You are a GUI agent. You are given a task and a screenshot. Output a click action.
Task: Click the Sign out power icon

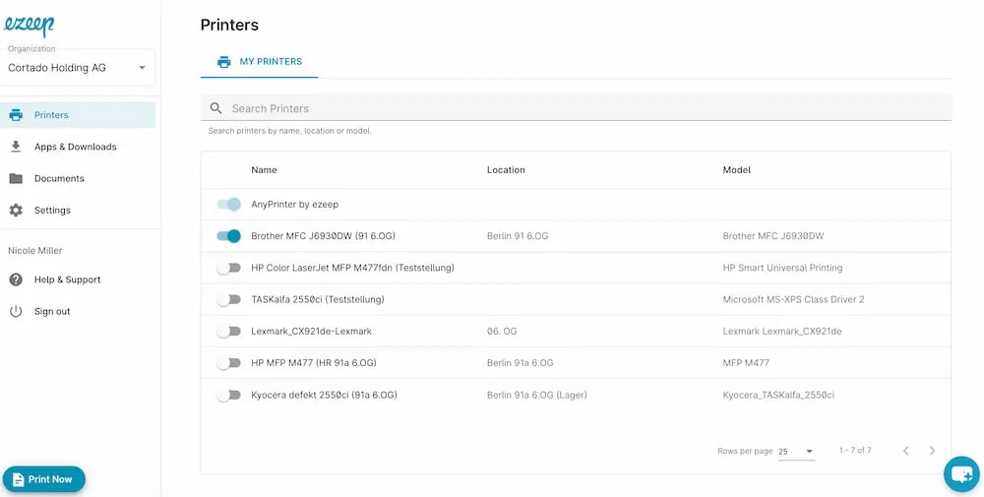[16, 311]
